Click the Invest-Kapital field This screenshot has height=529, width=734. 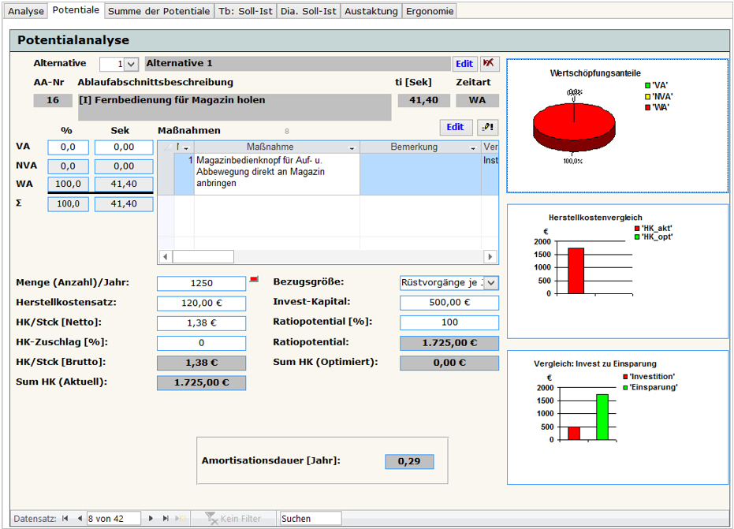(449, 303)
